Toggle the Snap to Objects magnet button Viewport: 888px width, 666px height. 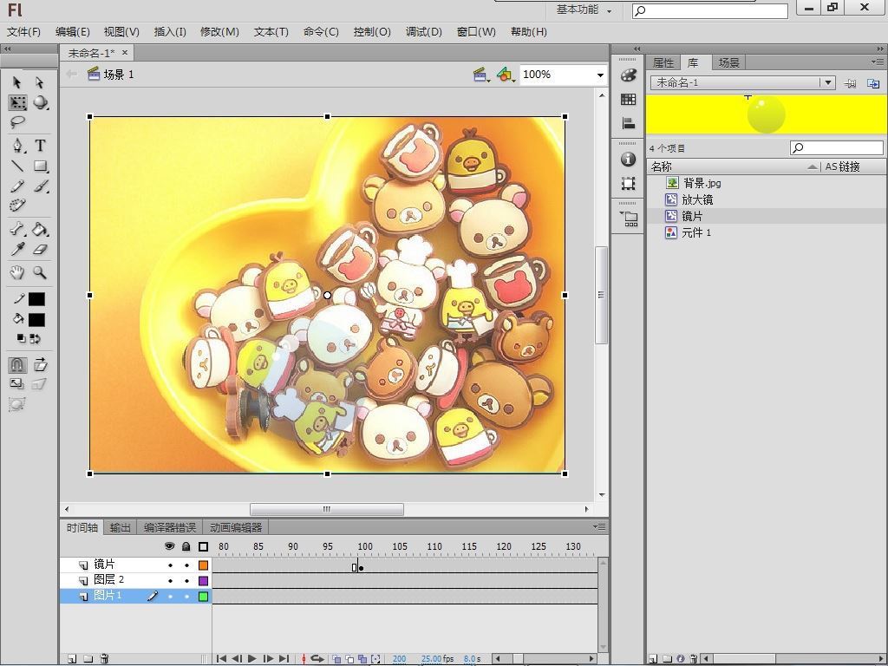pyautogui.click(x=17, y=365)
